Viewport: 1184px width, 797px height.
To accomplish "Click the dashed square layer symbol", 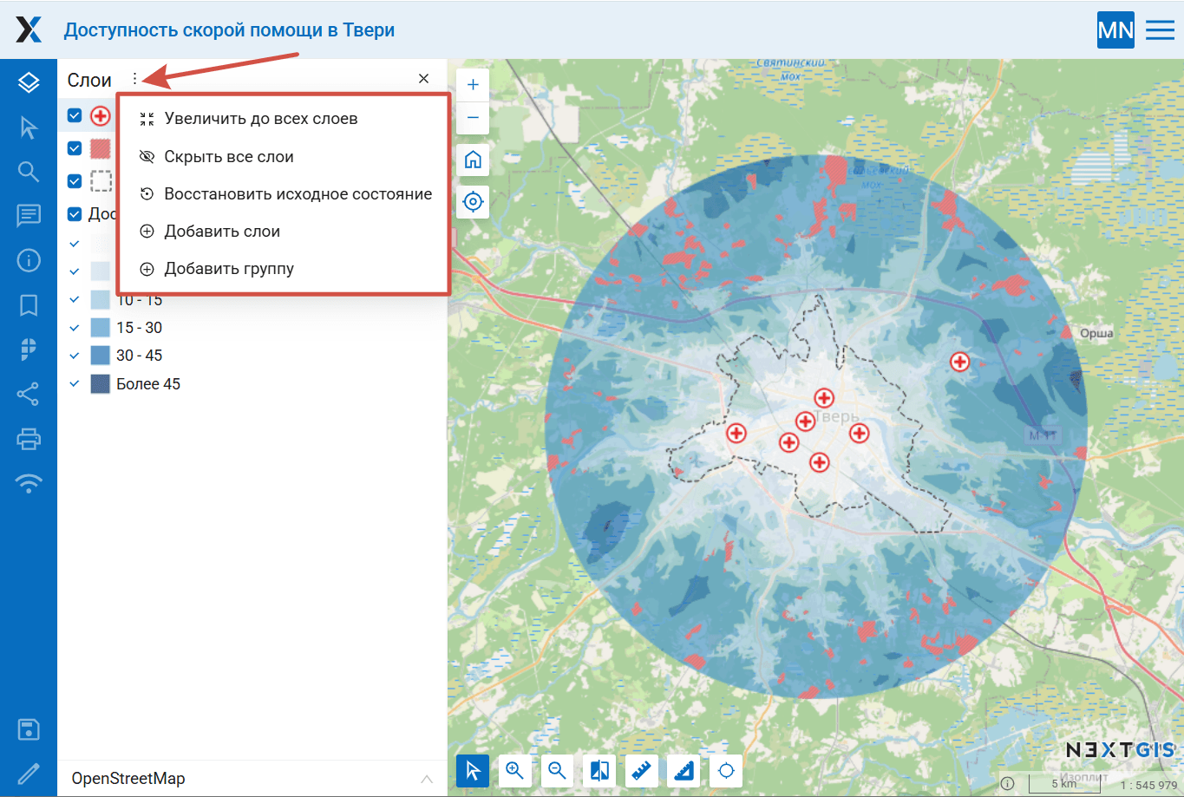I will [101, 181].
